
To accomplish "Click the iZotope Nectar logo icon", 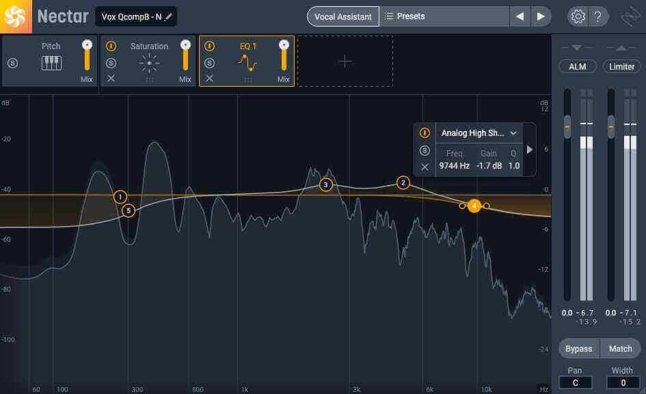I will tap(16, 16).
